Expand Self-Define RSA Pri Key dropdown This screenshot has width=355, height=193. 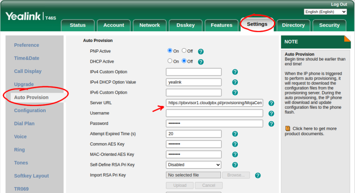coord(193,165)
